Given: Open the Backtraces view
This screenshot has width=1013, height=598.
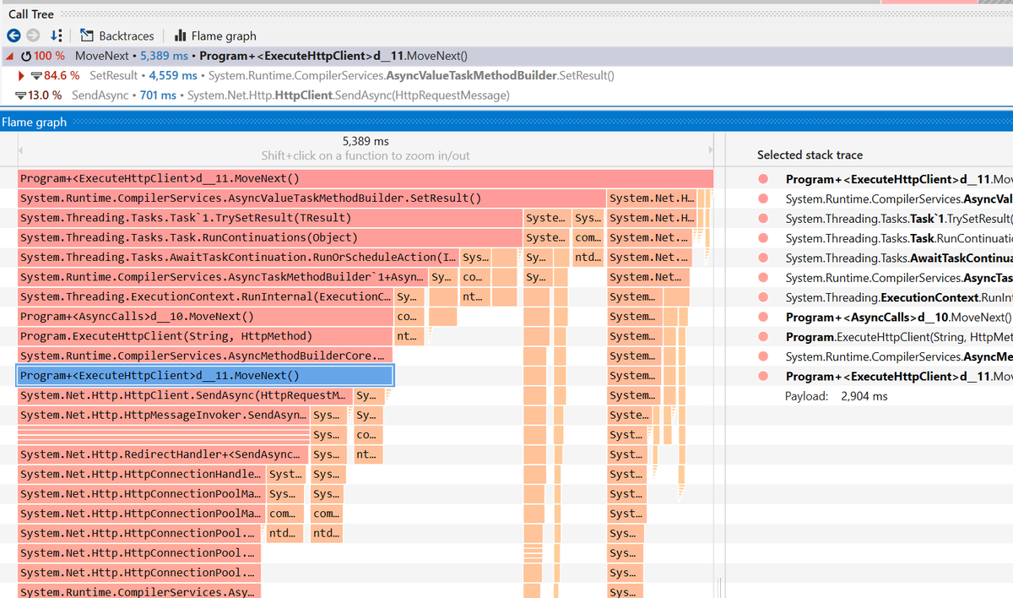Looking at the screenshot, I should [117, 35].
